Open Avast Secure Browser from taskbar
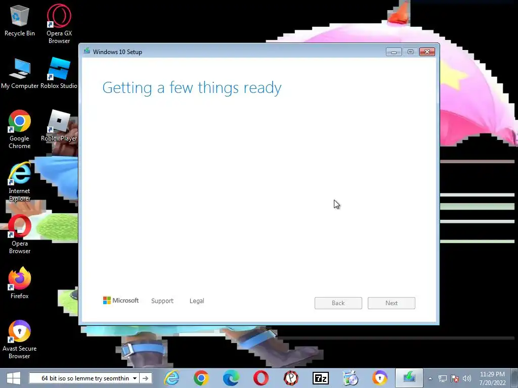518x388 pixels. point(380,378)
